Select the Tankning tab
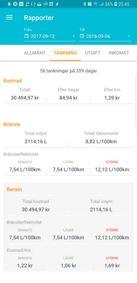Viewport: 137px width, 283px height. [65, 53]
